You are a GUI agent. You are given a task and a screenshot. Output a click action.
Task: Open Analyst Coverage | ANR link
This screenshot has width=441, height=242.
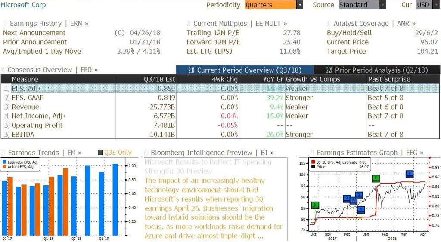[x=375, y=23]
